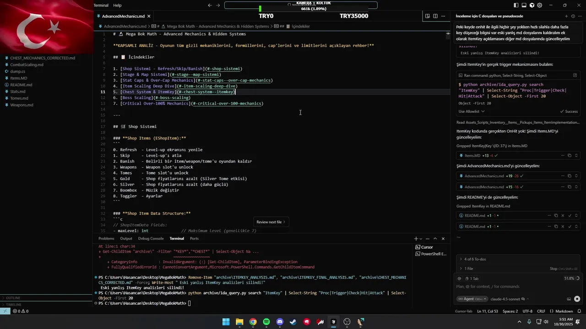
Task: Switch to the Ports panel tab
Action: [194, 239]
